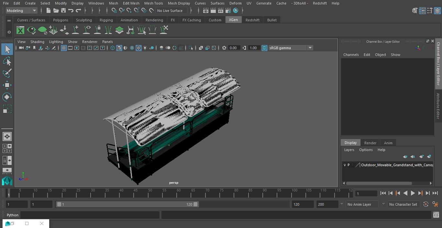This screenshot has height=228, width=442.
Task: Switch to the Rigging shelf tab
Action: [106, 20]
